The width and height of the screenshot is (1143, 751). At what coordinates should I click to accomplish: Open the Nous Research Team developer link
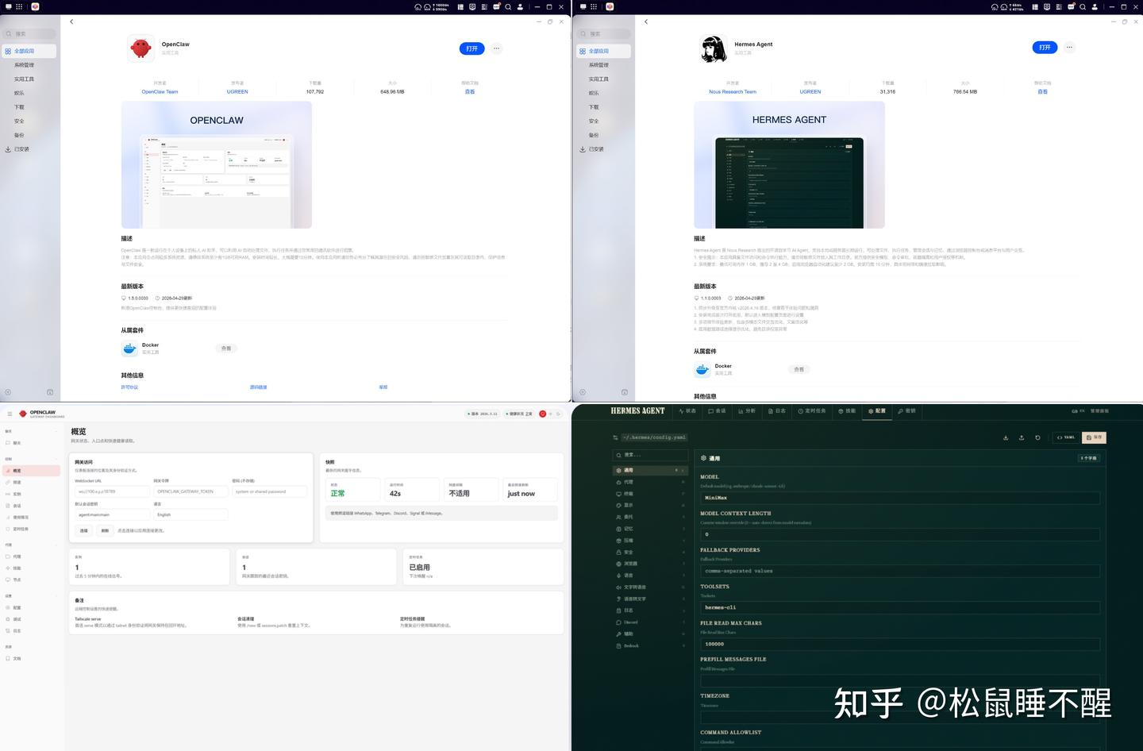733,92
